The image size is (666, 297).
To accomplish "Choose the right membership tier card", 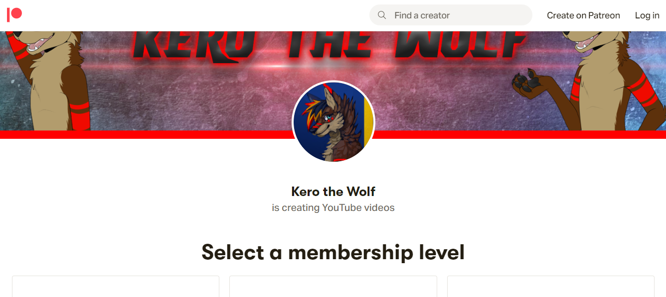I will click(550, 287).
